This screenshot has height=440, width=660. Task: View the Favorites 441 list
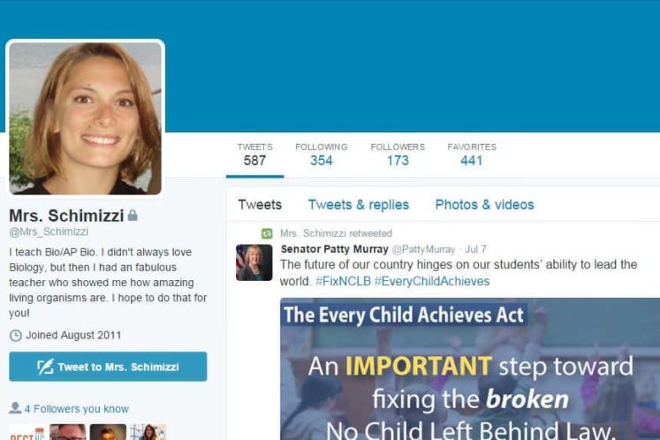tap(472, 155)
